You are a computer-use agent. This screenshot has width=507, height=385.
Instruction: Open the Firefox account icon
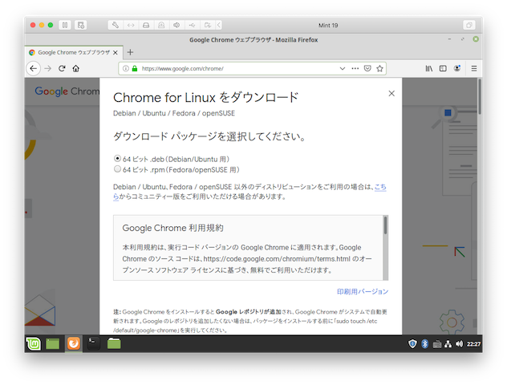pos(457,68)
